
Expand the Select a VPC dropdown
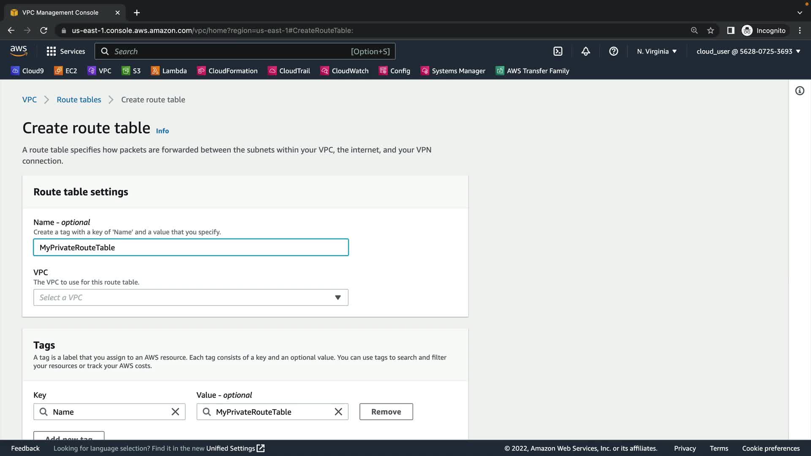(191, 298)
